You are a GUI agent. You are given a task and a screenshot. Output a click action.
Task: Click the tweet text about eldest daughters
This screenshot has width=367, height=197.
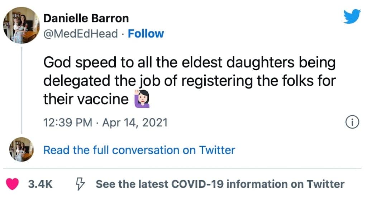(x=190, y=81)
